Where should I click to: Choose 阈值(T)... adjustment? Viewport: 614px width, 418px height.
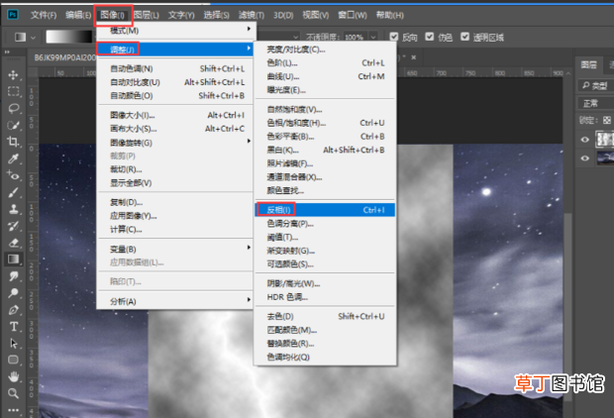point(325,237)
